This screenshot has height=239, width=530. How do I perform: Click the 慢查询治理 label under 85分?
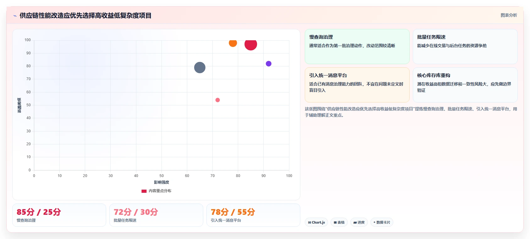pos(26,220)
